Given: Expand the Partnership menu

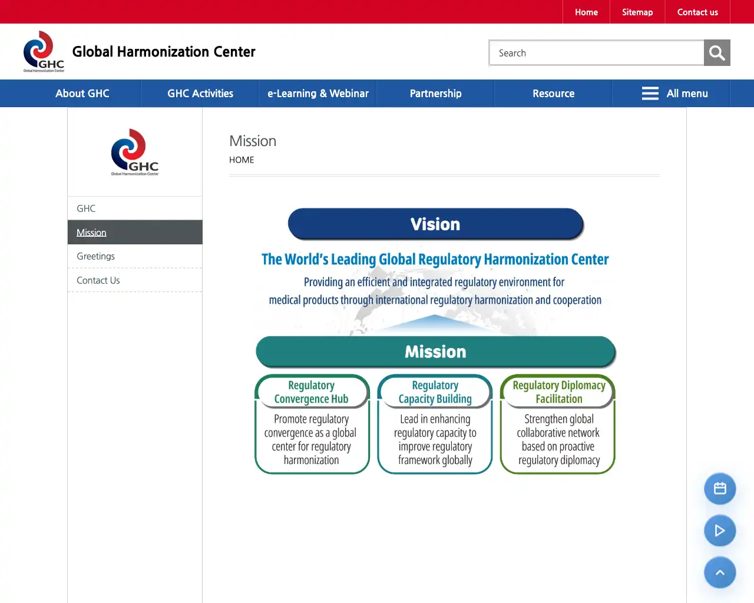Looking at the screenshot, I should [x=436, y=94].
